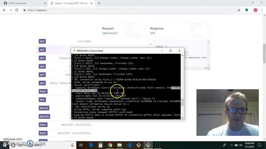Click the POST Register - Unsuccessful endpoint
The width and height of the screenshot is (266, 149).
pyautogui.click(x=65, y=133)
